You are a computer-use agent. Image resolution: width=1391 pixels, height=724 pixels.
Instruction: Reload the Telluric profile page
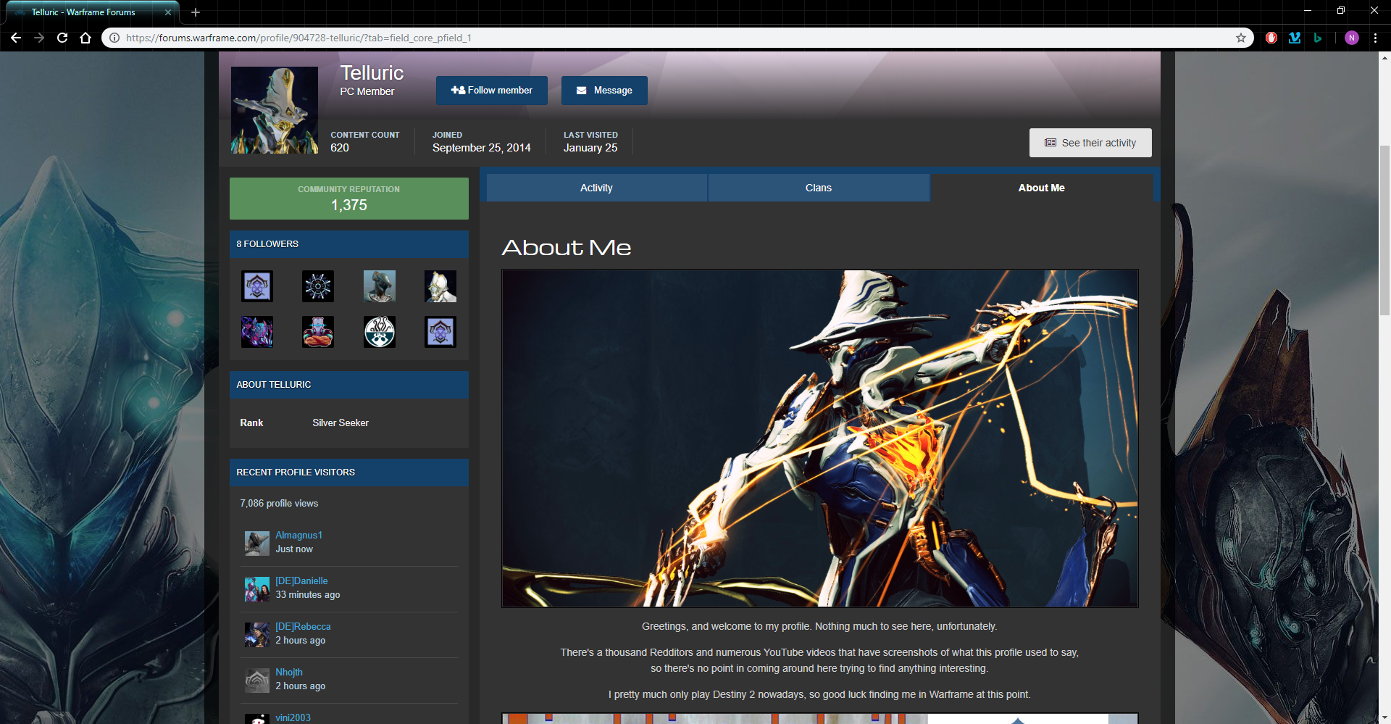click(62, 38)
